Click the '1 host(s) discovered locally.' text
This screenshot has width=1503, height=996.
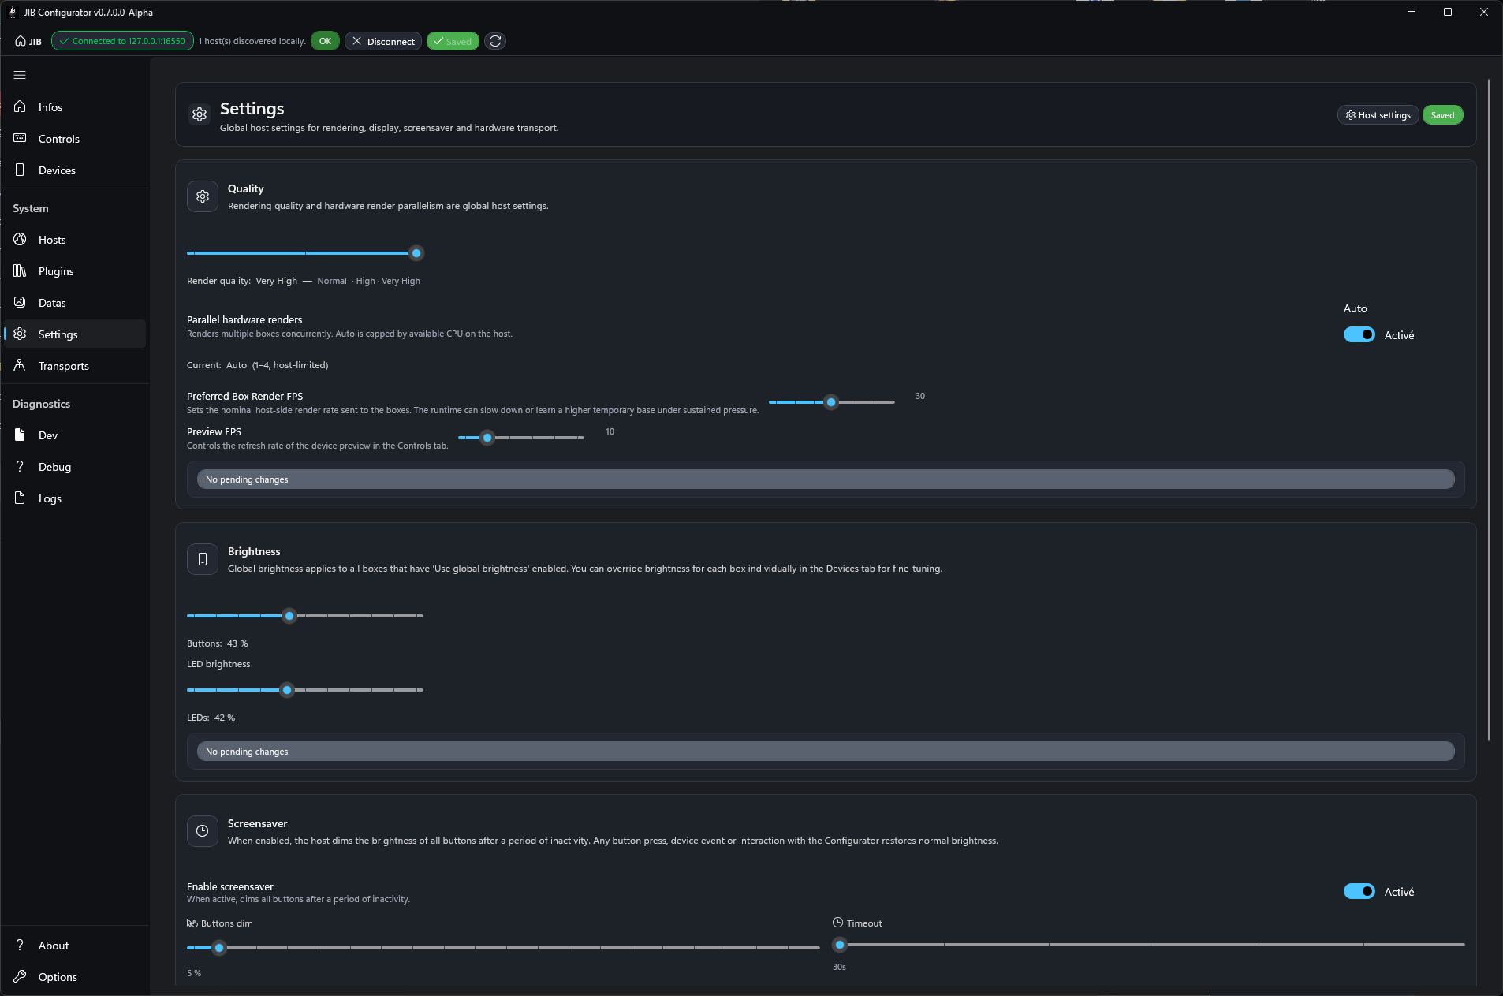[252, 41]
